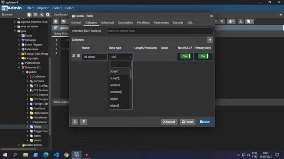Open notification center in system tray
This screenshot has width=284, height=159.
point(277,155)
